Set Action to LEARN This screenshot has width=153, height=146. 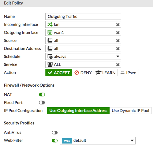106,73
